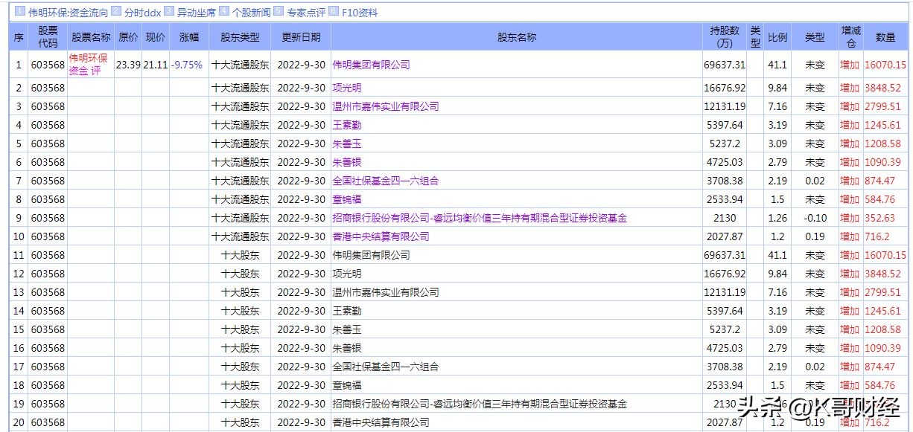Click the 资金 link under the stock name
Viewport: 913px width, 432px height.
tap(78, 71)
